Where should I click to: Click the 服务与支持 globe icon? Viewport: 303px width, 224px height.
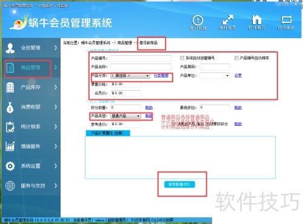coord(10,186)
